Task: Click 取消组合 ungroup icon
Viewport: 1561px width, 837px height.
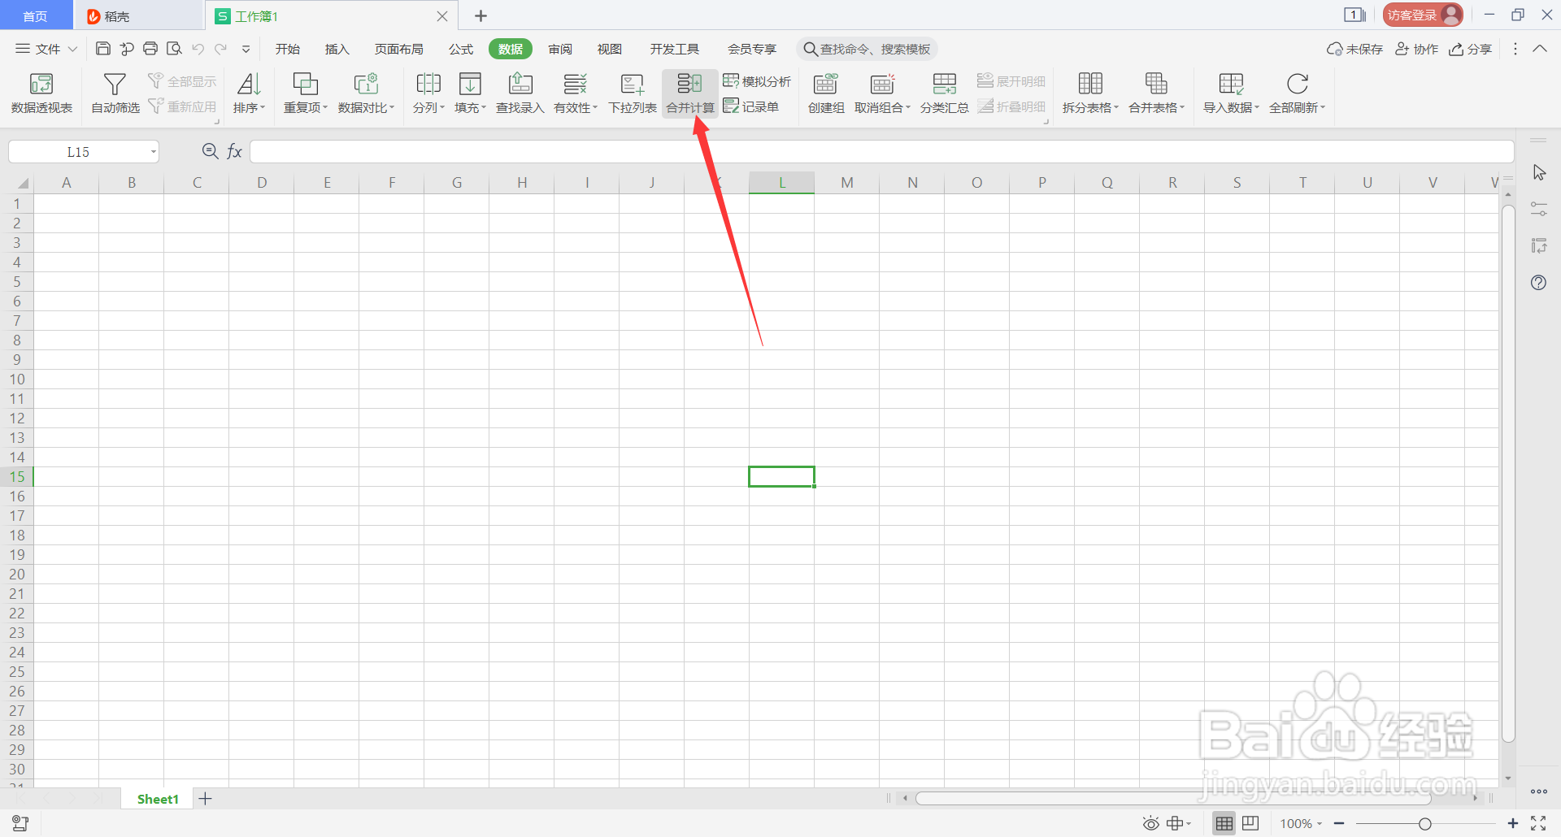Action: click(881, 84)
